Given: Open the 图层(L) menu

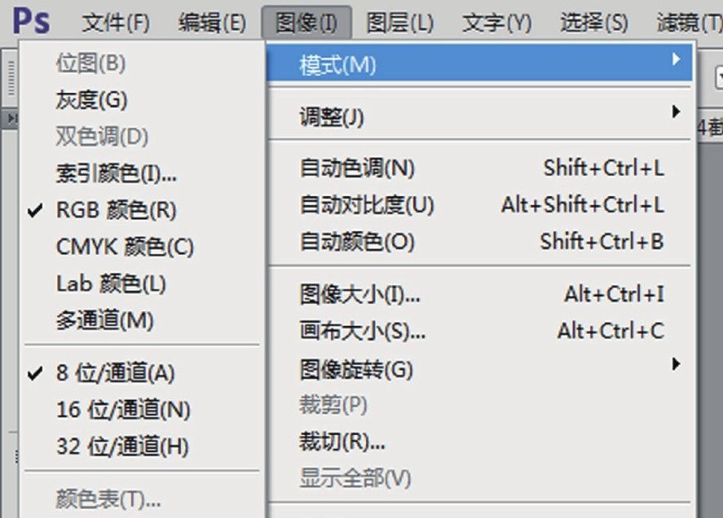Looking at the screenshot, I should [x=399, y=23].
